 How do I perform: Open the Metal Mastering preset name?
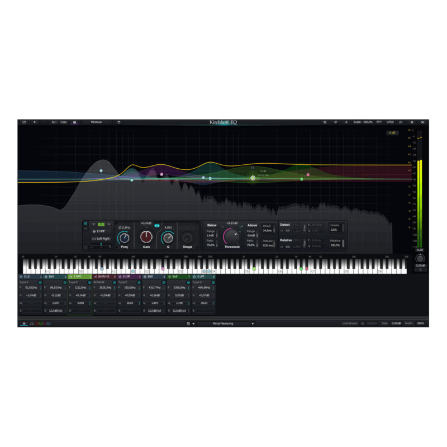pyautogui.click(x=223, y=324)
